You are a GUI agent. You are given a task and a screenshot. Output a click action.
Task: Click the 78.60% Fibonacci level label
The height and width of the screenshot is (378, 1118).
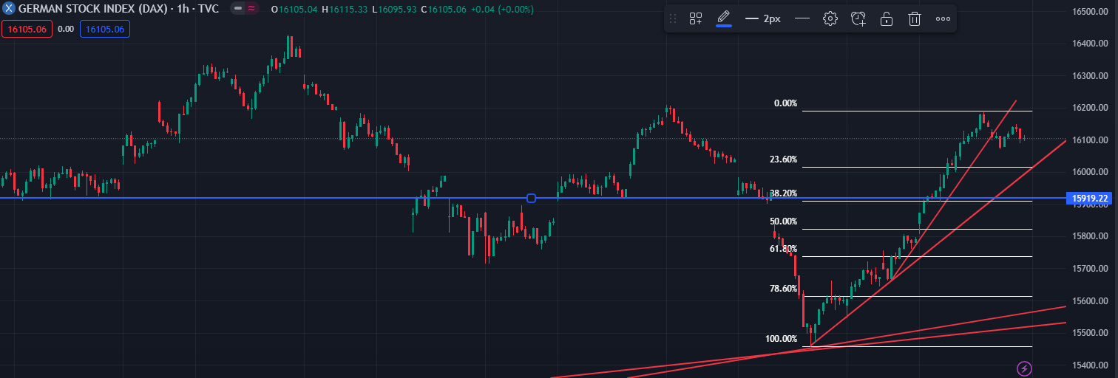coord(783,289)
